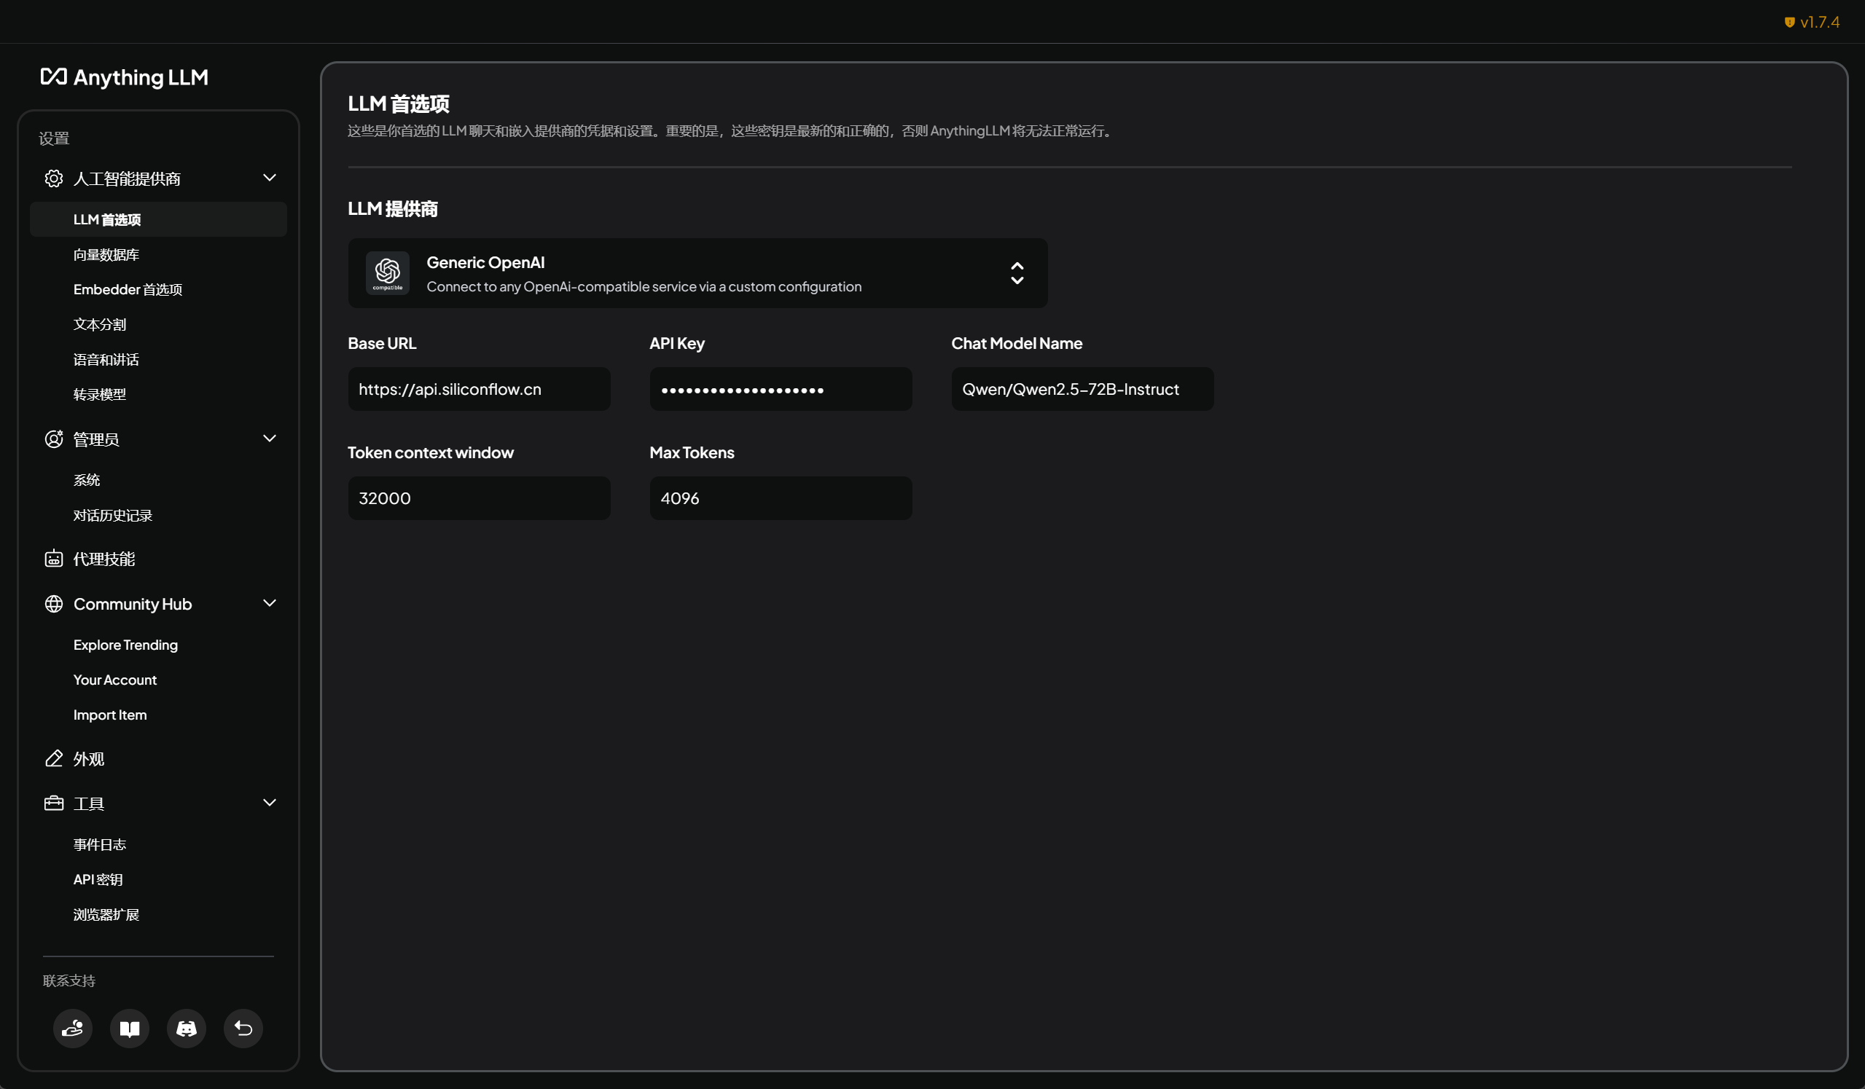Collapse the 人工智能提供商 section
Viewport: 1865px width, 1089px height.
[x=270, y=178]
